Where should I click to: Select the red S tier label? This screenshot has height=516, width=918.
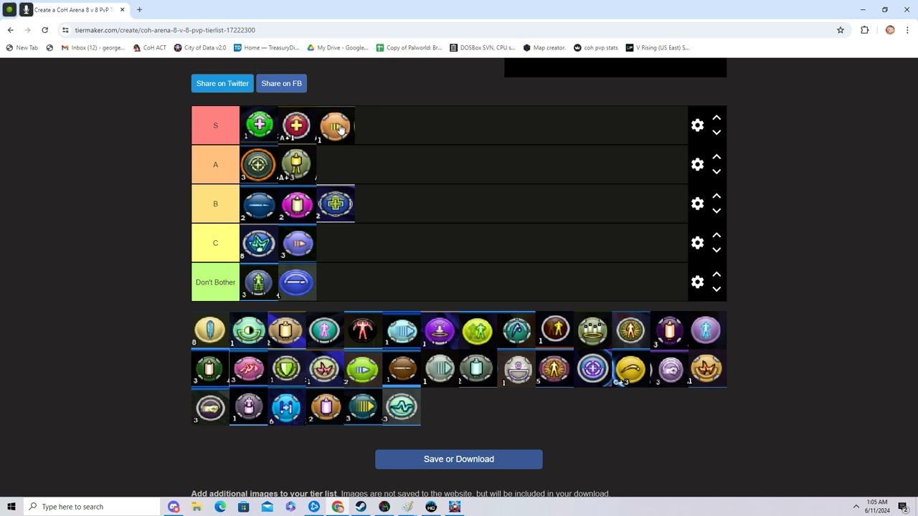click(x=215, y=125)
